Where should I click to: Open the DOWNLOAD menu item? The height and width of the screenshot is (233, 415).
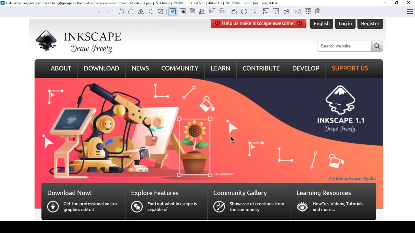101,68
